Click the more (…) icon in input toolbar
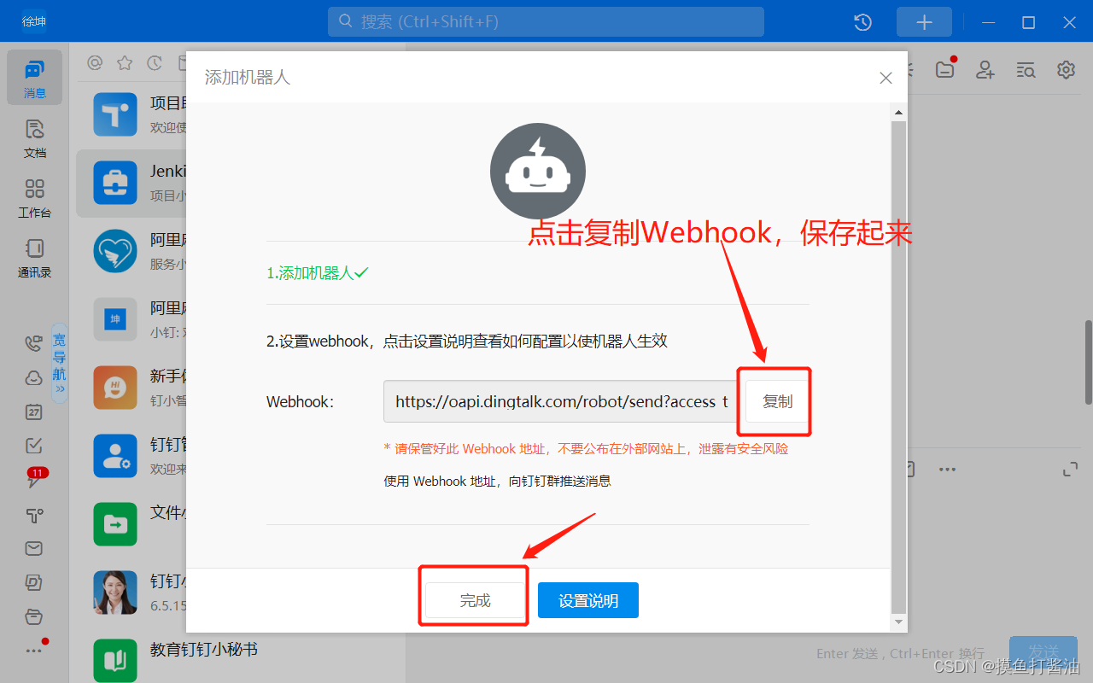 947,469
